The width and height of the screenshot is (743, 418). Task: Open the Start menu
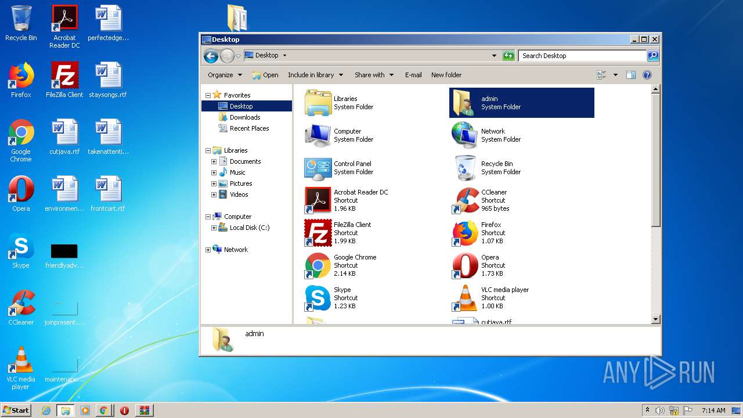(16, 410)
